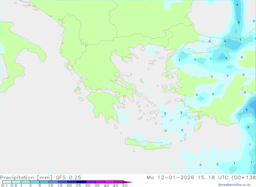Image resolution: width=256 pixels, height=187 pixels.
Task: Click the 'Mo 12-01-2026' date text
Action: 170,177
